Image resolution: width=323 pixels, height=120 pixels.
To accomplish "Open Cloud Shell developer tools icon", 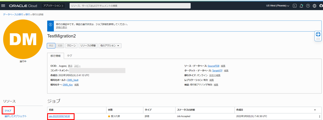I will click(x=294, y=6).
